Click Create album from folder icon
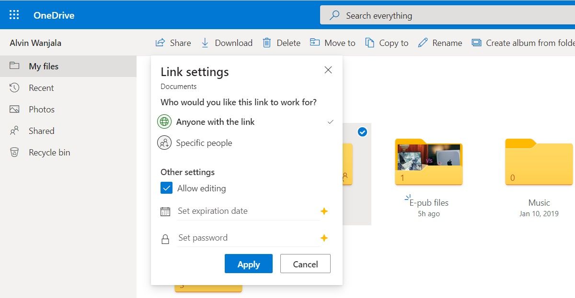Screen dimensions: 575x298 476,43
